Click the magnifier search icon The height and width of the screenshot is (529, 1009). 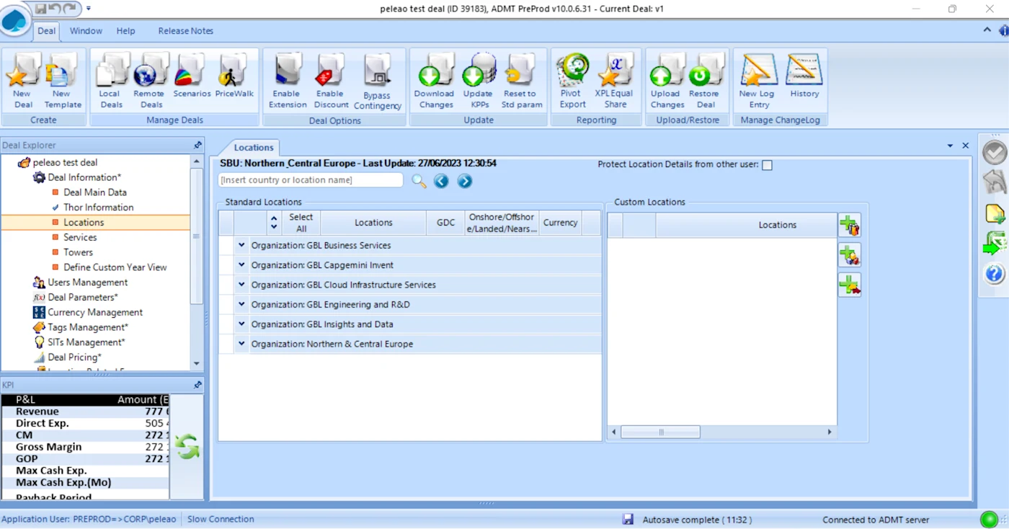[419, 181]
